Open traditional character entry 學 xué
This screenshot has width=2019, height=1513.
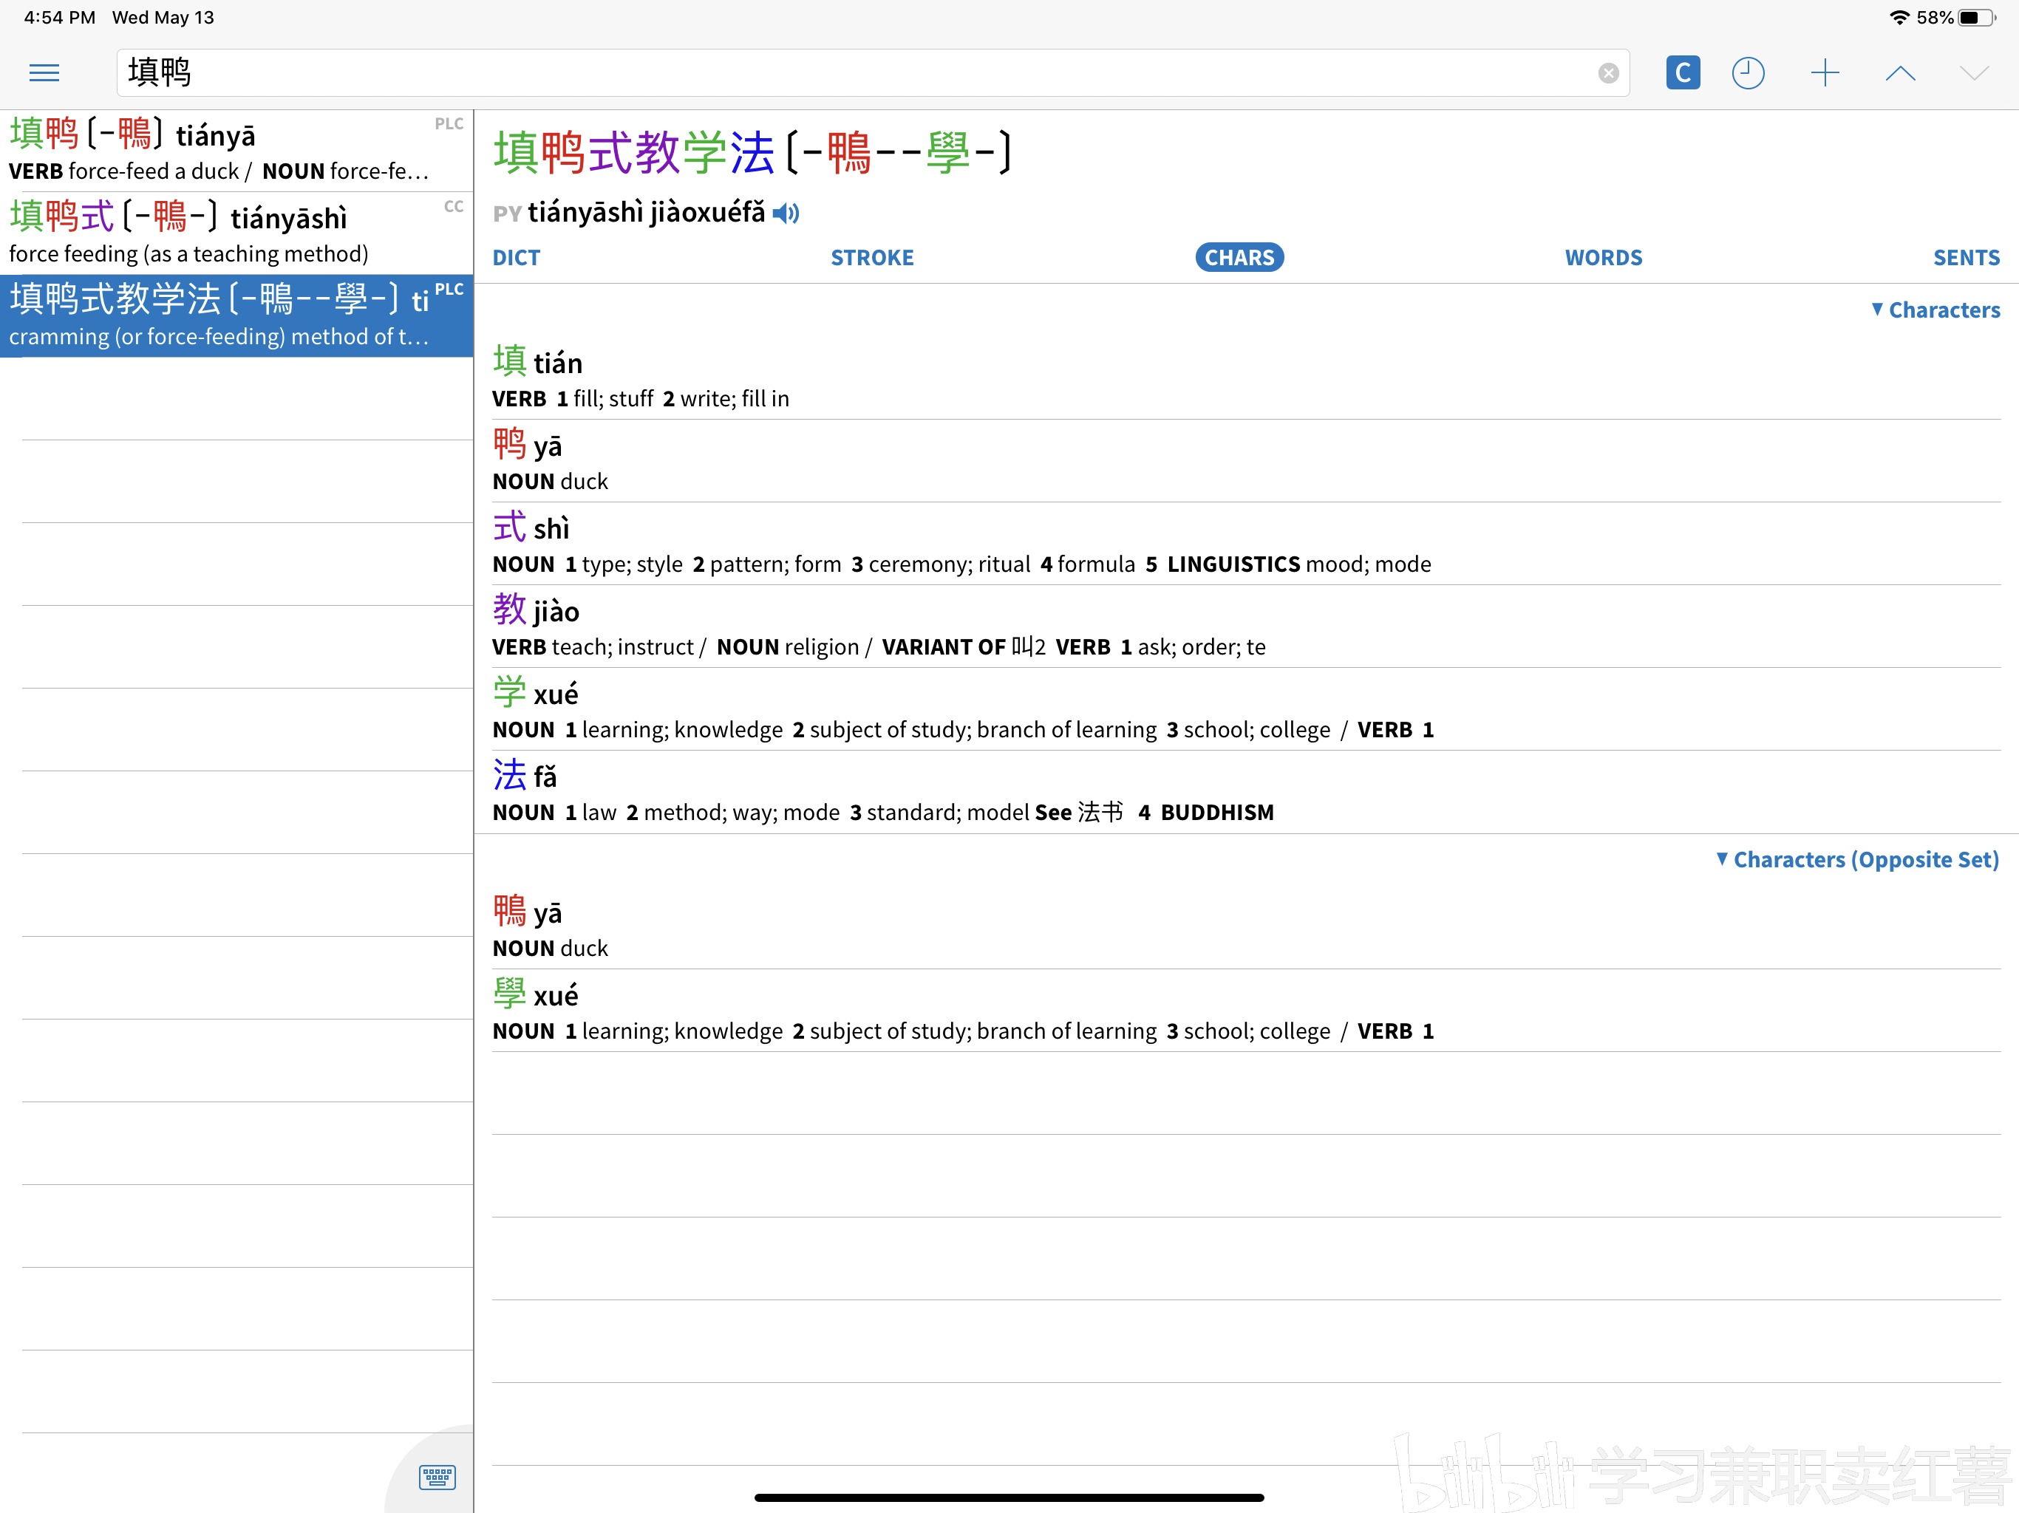(x=1246, y=1011)
